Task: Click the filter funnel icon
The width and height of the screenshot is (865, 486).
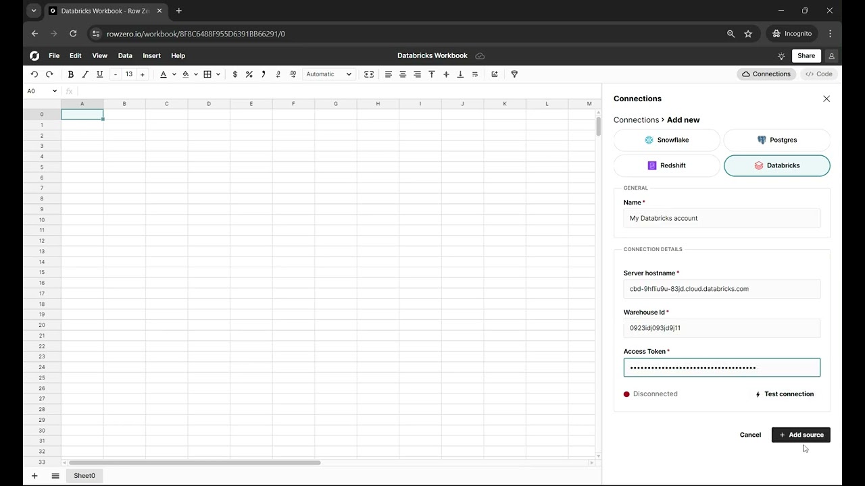Action: click(x=514, y=74)
